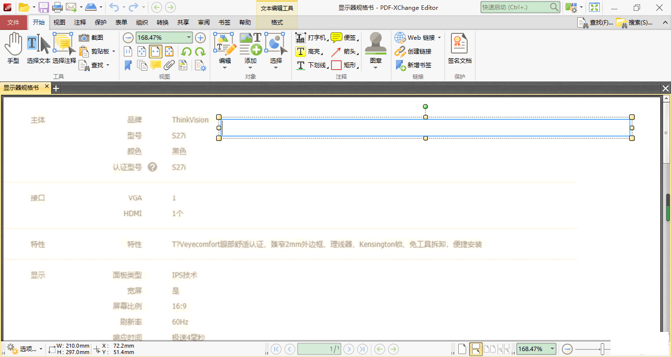Viewport: 671px width, 357px height.
Task: Open the Edit (编辑) objects dropdown
Action: click(x=225, y=51)
